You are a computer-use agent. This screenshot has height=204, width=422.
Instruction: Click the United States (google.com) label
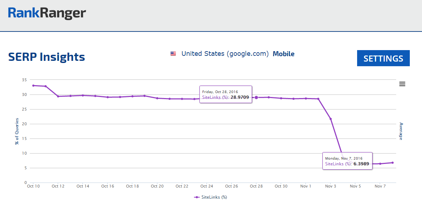(x=225, y=54)
